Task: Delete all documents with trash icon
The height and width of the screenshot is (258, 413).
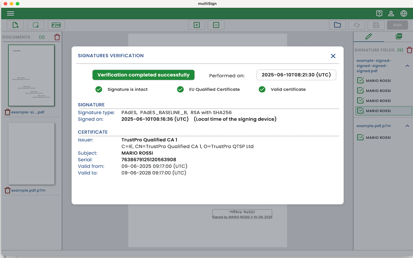Action: (57, 37)
